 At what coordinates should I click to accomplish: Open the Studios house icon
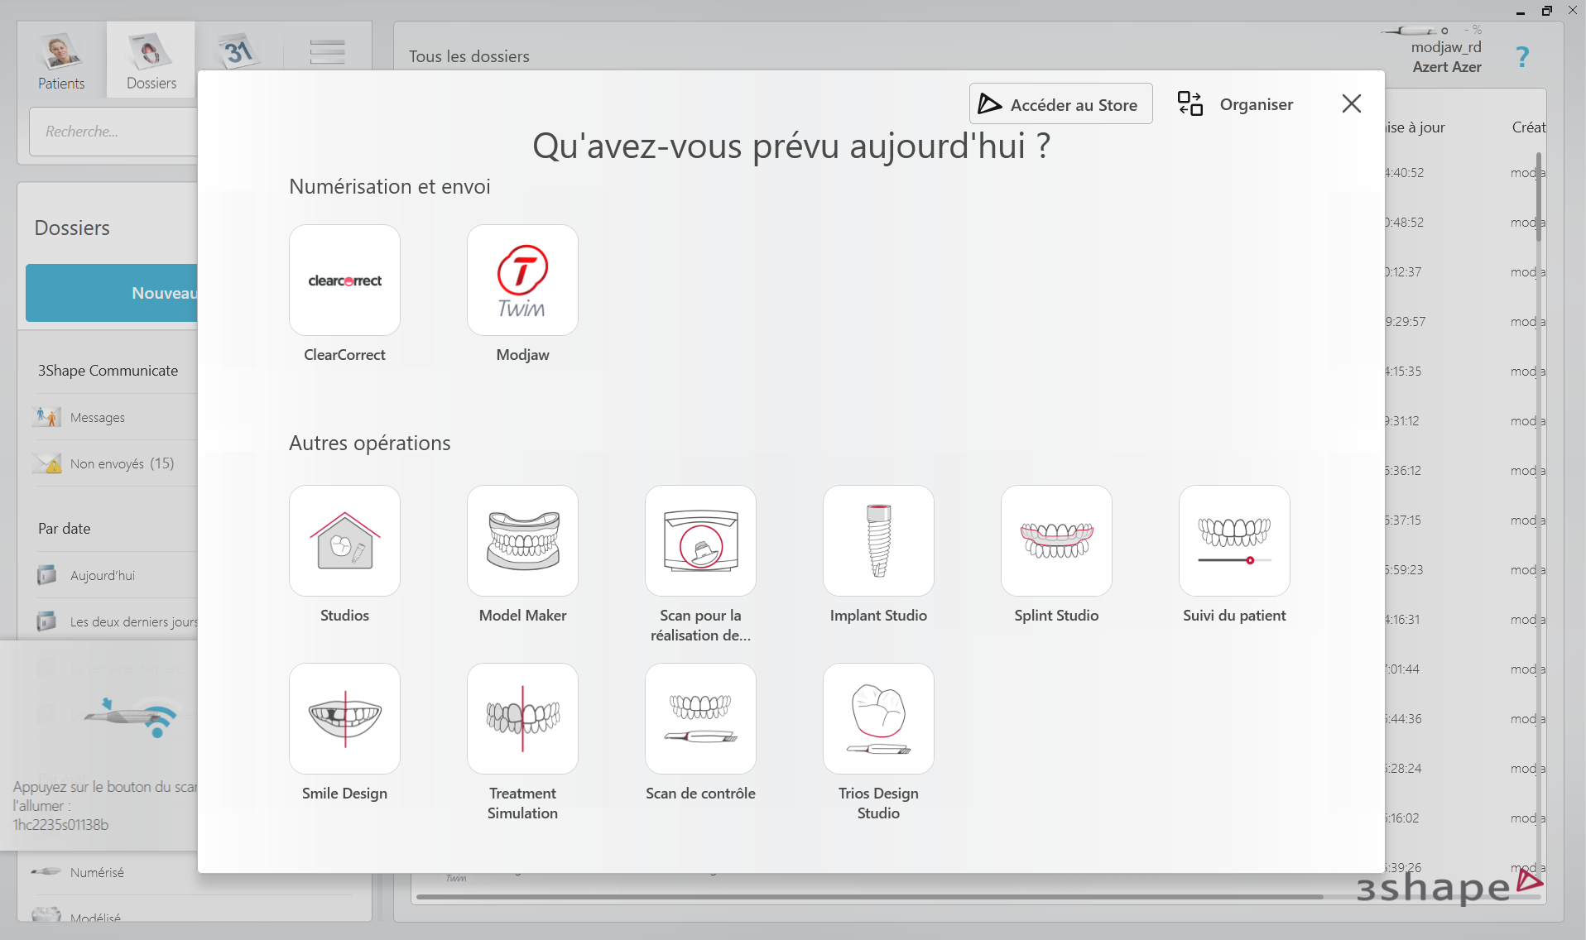[344, 541]
